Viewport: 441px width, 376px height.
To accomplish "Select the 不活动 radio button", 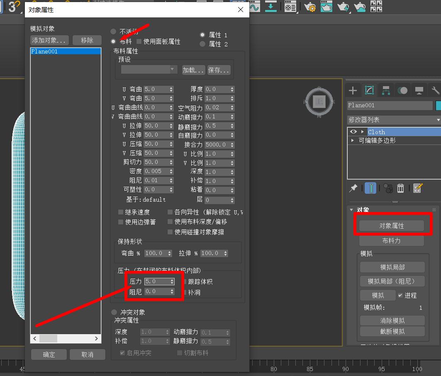I will [113, 31].
